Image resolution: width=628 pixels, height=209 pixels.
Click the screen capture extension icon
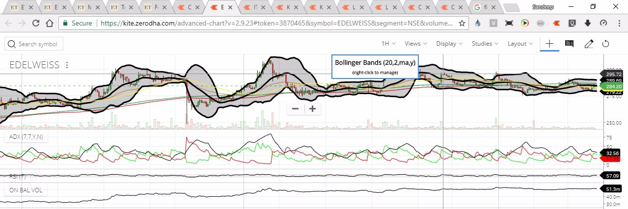pyautogui.click(x=509, y=23)
